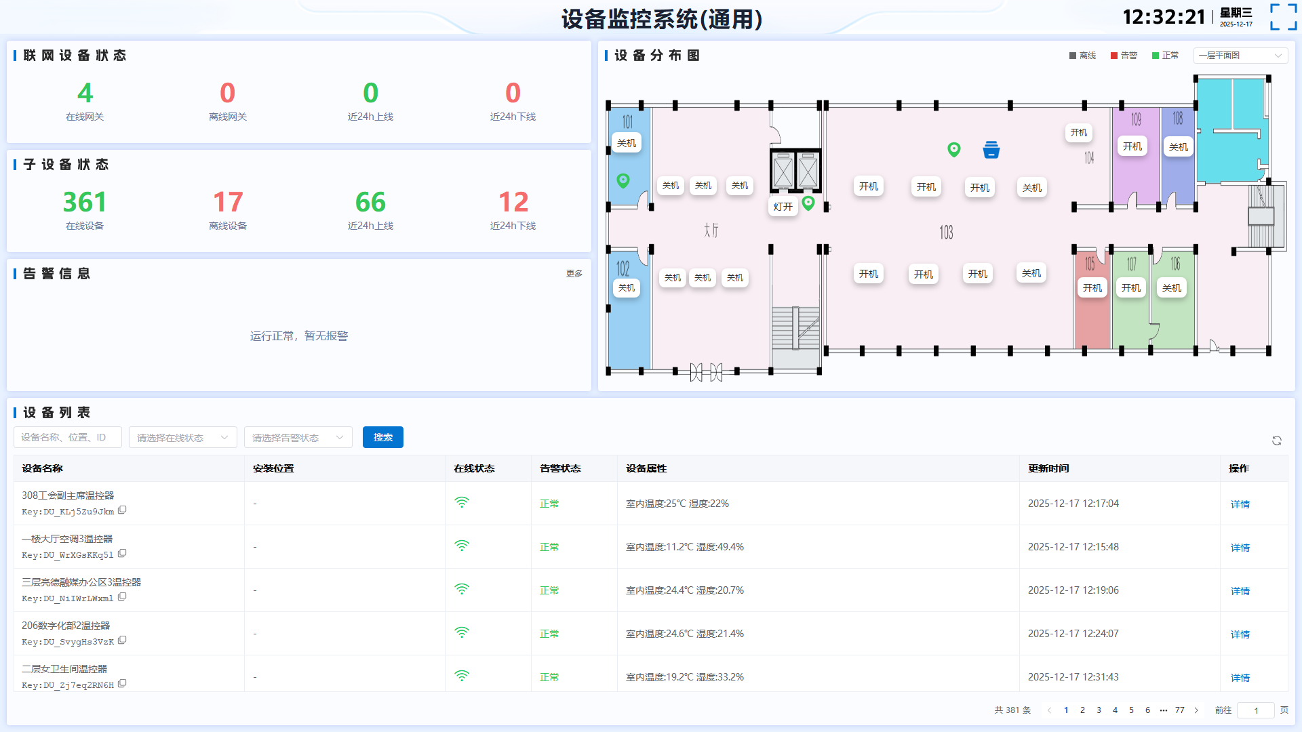
Task: Open the 请选择告警状态 dropdown
Action: coord(298,438)
